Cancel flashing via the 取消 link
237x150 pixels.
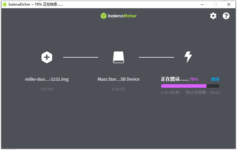[x=215, y=79]
